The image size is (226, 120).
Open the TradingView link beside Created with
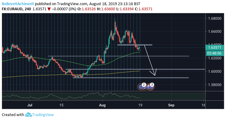click(43, 115)
